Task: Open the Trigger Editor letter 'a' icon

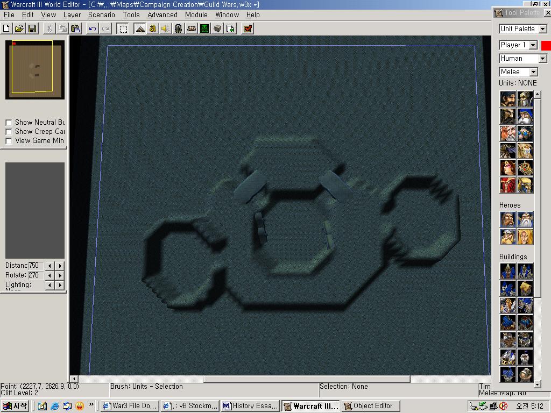Action: [x=152, y=29]
